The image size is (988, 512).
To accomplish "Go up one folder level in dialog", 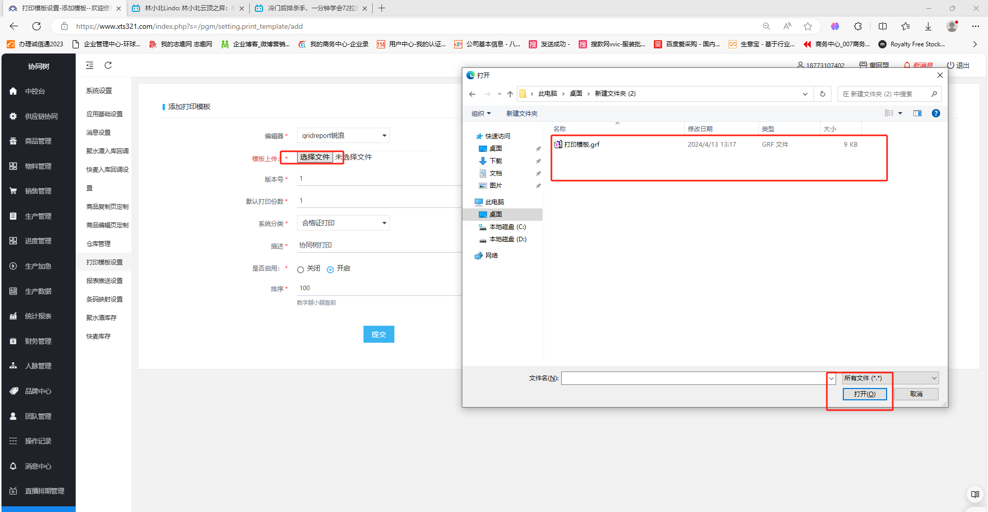I will click(x=510, y=94).
